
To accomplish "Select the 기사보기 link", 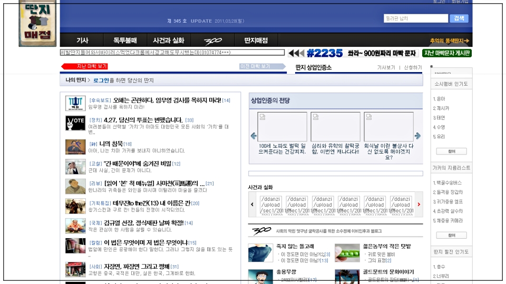I will coord(386,67).
